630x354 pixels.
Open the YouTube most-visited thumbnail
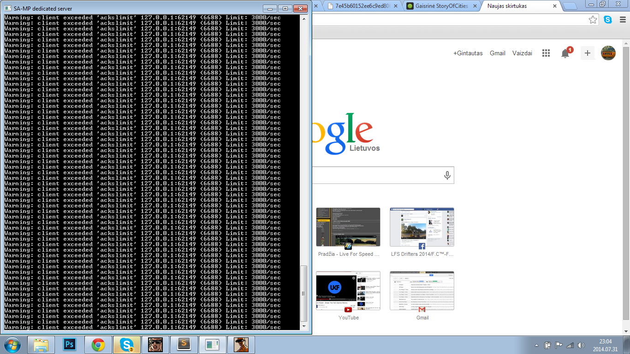coord(348,296)
